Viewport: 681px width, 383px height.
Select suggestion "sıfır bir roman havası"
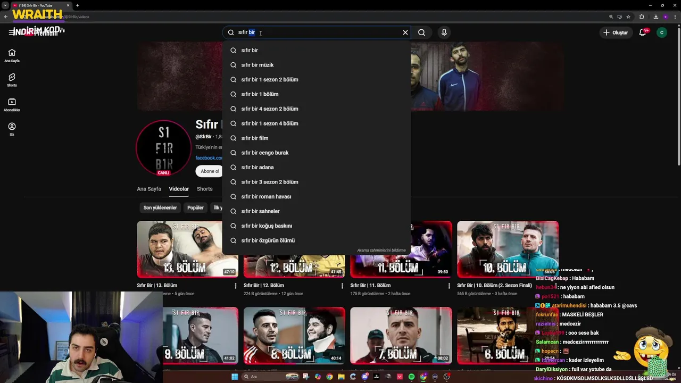click(x=317, y=196)
